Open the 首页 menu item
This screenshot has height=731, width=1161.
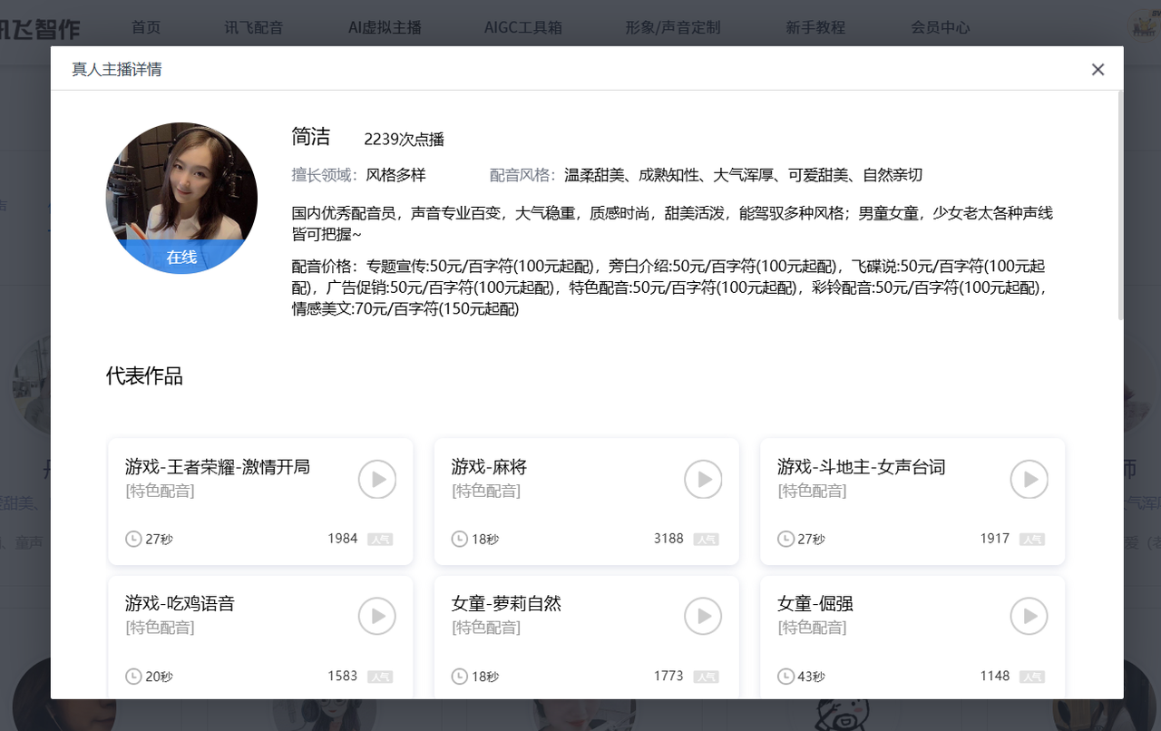[146, 27]
